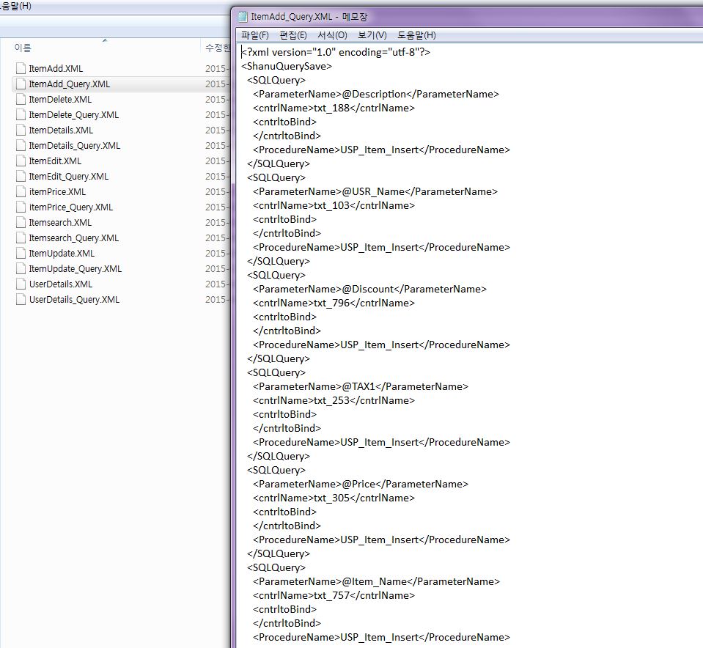Select the file name Itemsearch.XML
Screen dimensions: 703x648
point(60,222)
